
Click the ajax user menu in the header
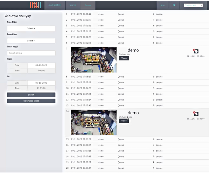pyautogui.click(x=163, y=5)
